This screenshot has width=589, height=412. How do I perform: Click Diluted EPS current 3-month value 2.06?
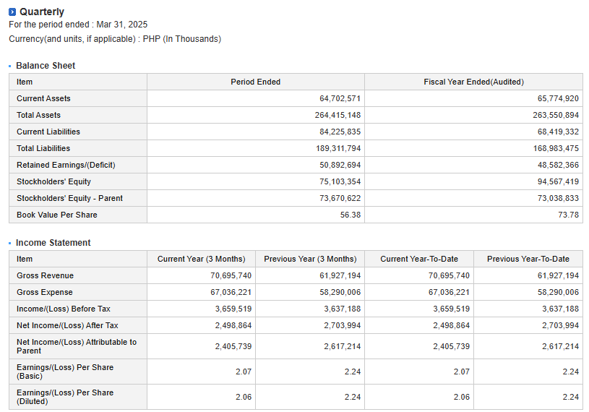(x=244, y=397)
